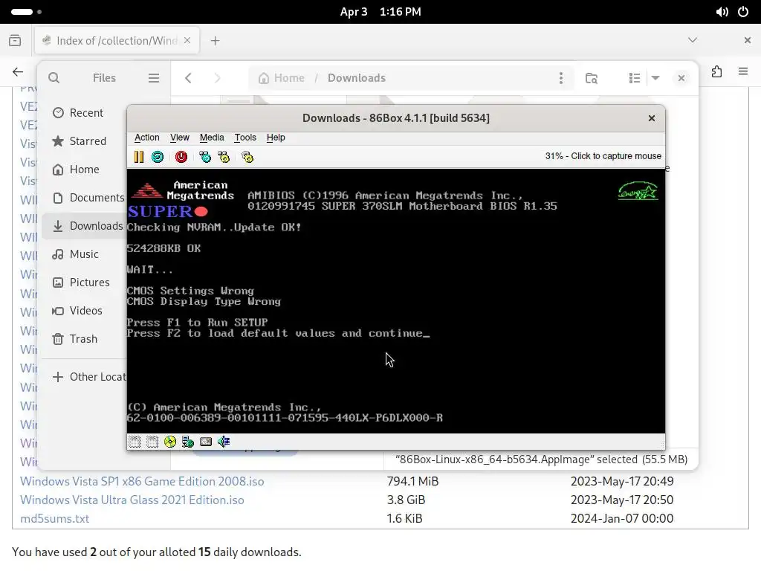The height and width of the screenshot is (571, 761).
Task: Open a new browser tab
Action: tap(215, 41)
